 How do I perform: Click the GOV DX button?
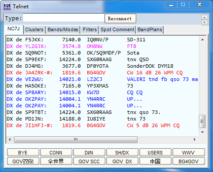coord(122,161)
